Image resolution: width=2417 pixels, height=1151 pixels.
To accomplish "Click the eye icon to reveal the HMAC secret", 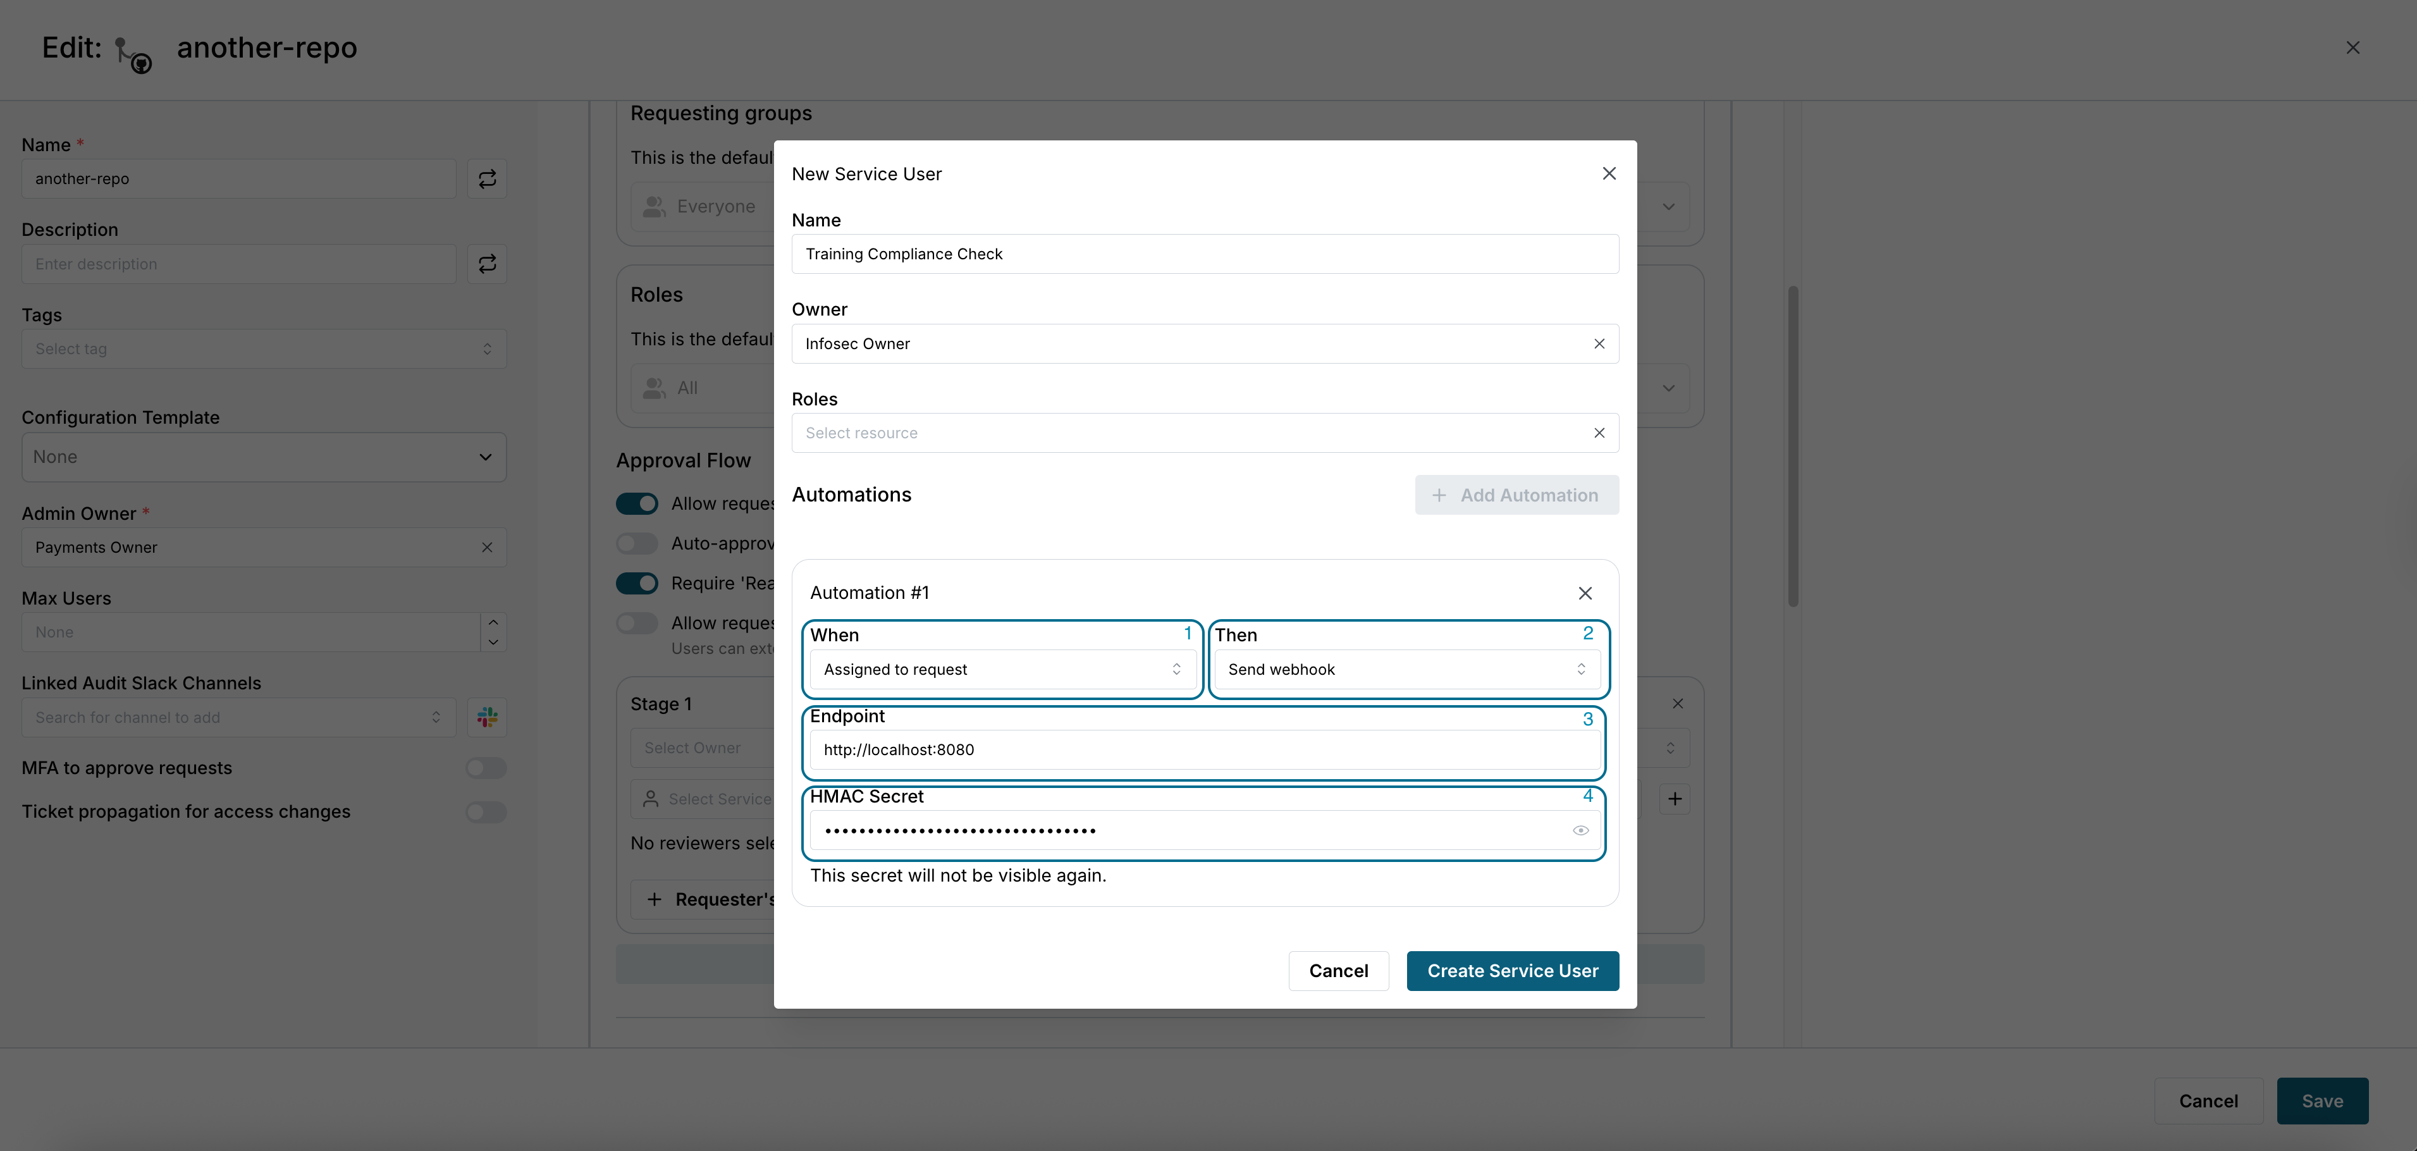I will coord(1580,830).
